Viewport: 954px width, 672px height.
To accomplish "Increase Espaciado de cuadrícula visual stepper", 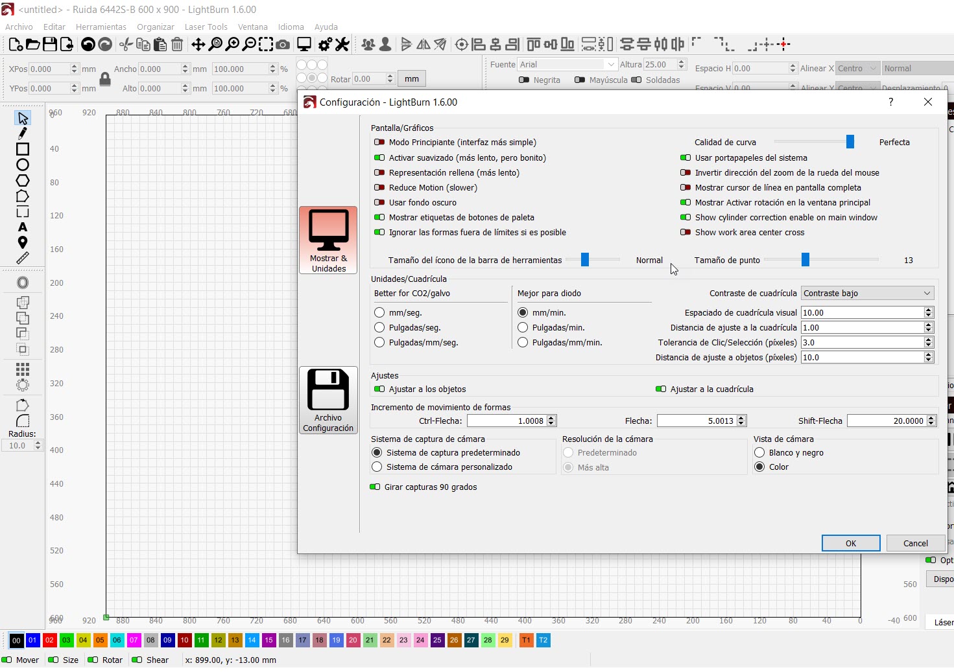I will click(x=929, y=310).
